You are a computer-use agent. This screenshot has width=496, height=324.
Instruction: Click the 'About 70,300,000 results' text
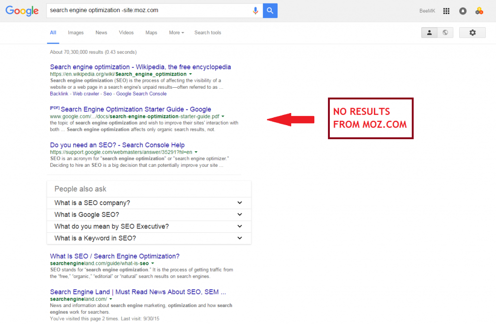pyautogui.click(x=93, y=52)
